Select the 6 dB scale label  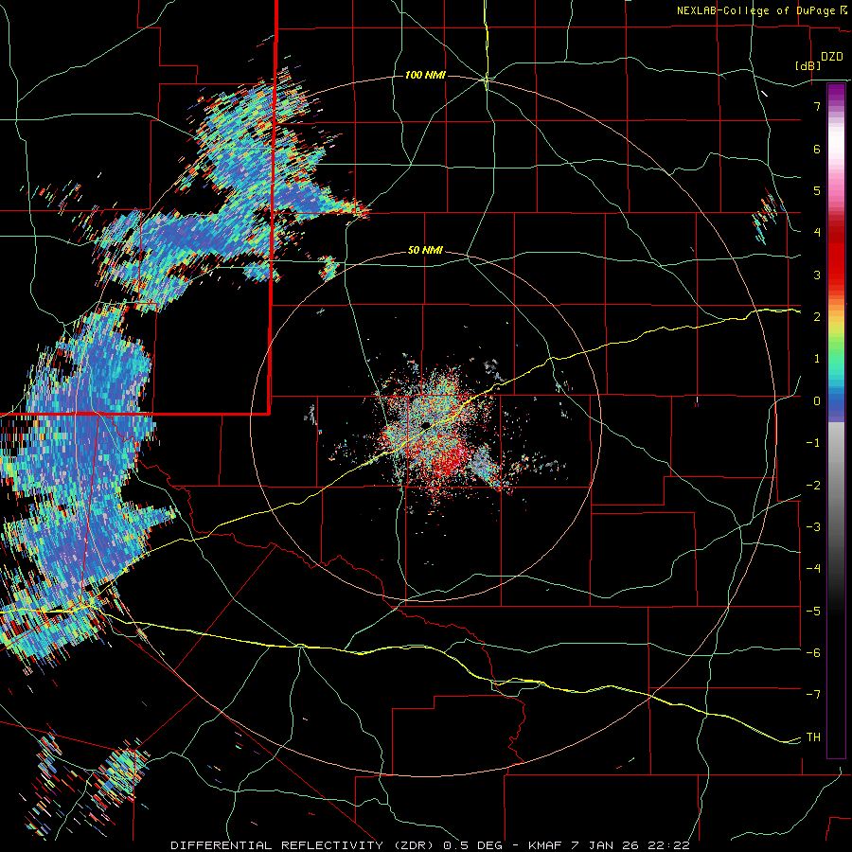coord(817,149)
